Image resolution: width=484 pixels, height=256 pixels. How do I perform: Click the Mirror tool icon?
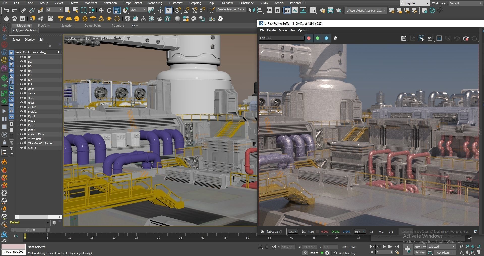tap(251, 10)
